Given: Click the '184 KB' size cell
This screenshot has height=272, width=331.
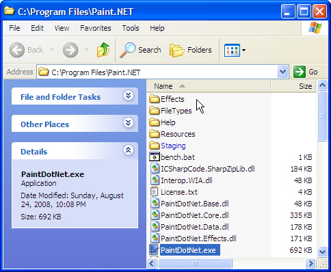Looking at the screenshot, I should (301, 169).
